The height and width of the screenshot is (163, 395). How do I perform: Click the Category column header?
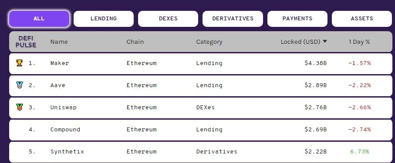pyautogui.click(x=209, y=42)
